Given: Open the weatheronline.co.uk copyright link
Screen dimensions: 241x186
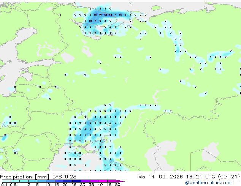Looking at the screenshot, I should click(209, 183).
